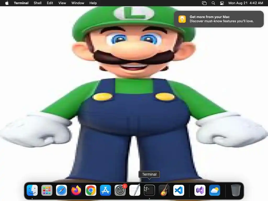Launch Safari from the Dock

pos(62,190)
